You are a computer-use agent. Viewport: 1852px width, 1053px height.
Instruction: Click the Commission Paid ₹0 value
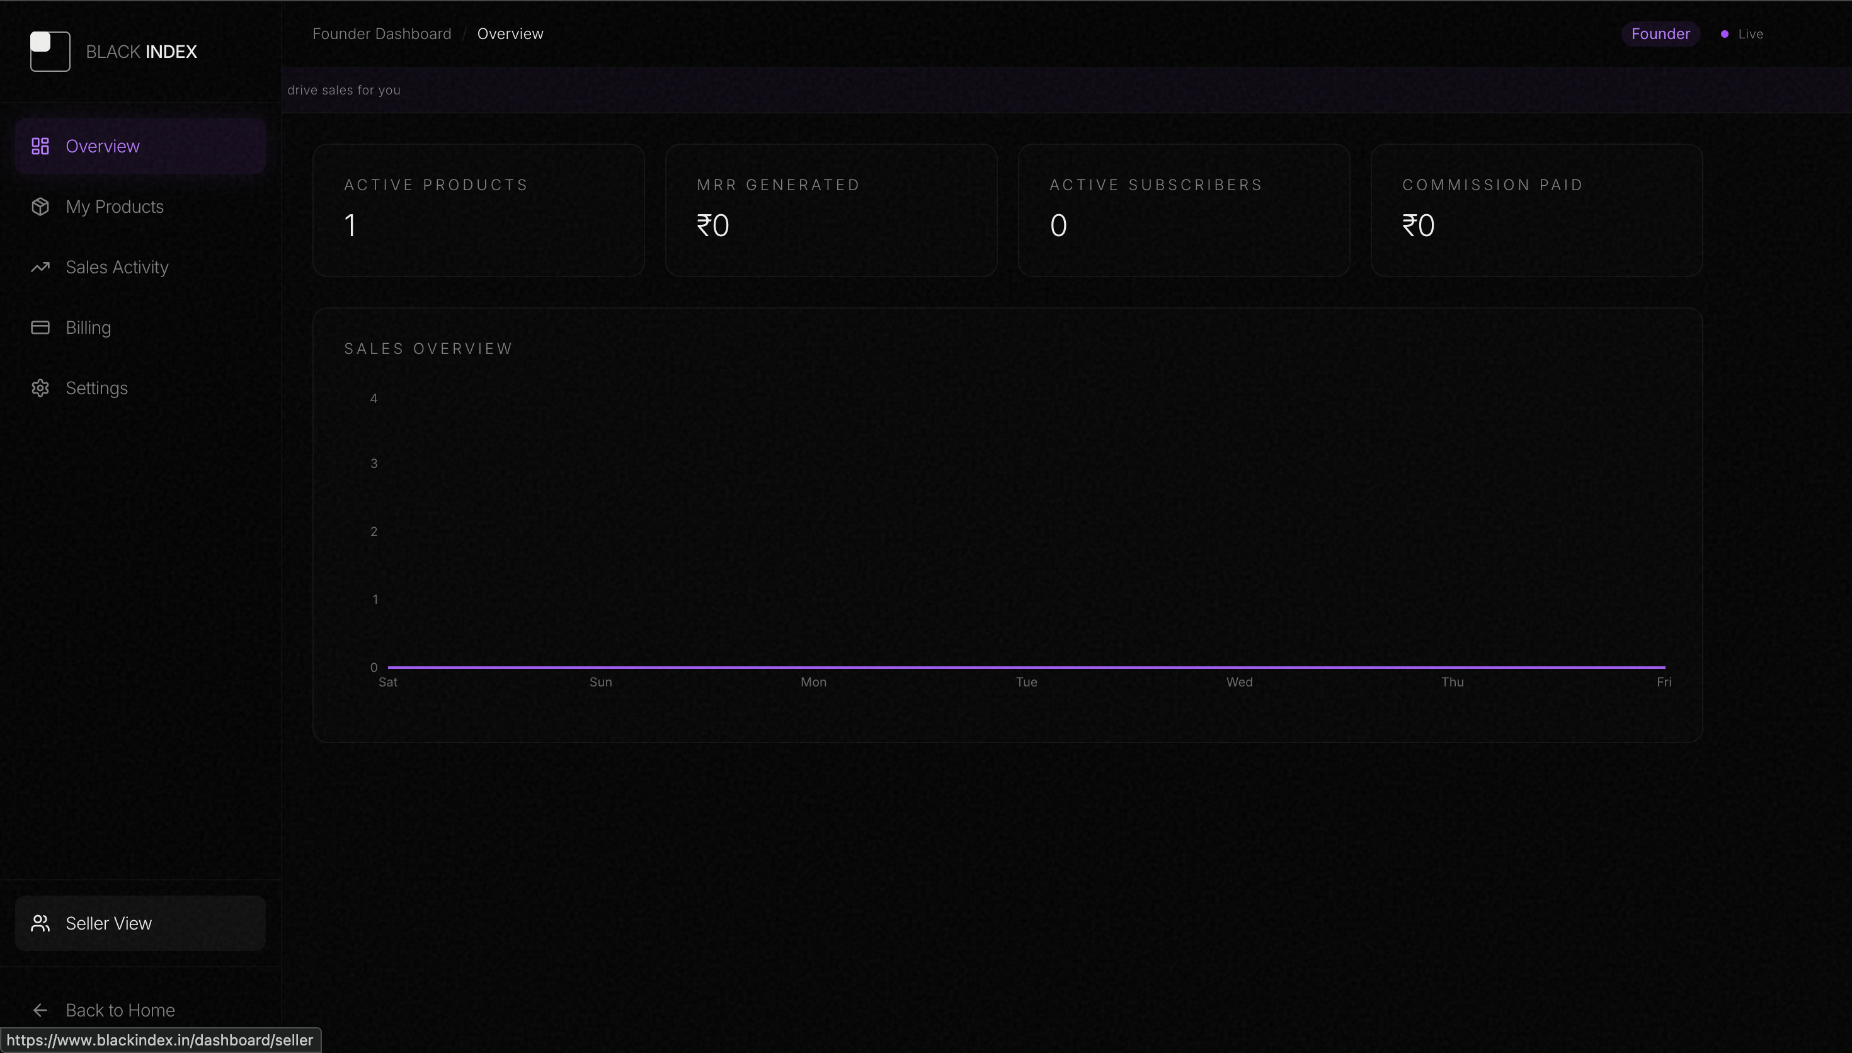(x=1419, y=225)
